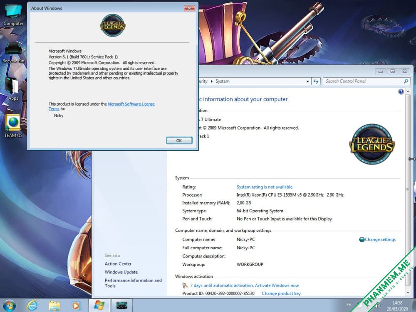Viewport: 416px width, 312px height.
Task: Click the System breadcrumb in address bar
Action: click(222, 81)
